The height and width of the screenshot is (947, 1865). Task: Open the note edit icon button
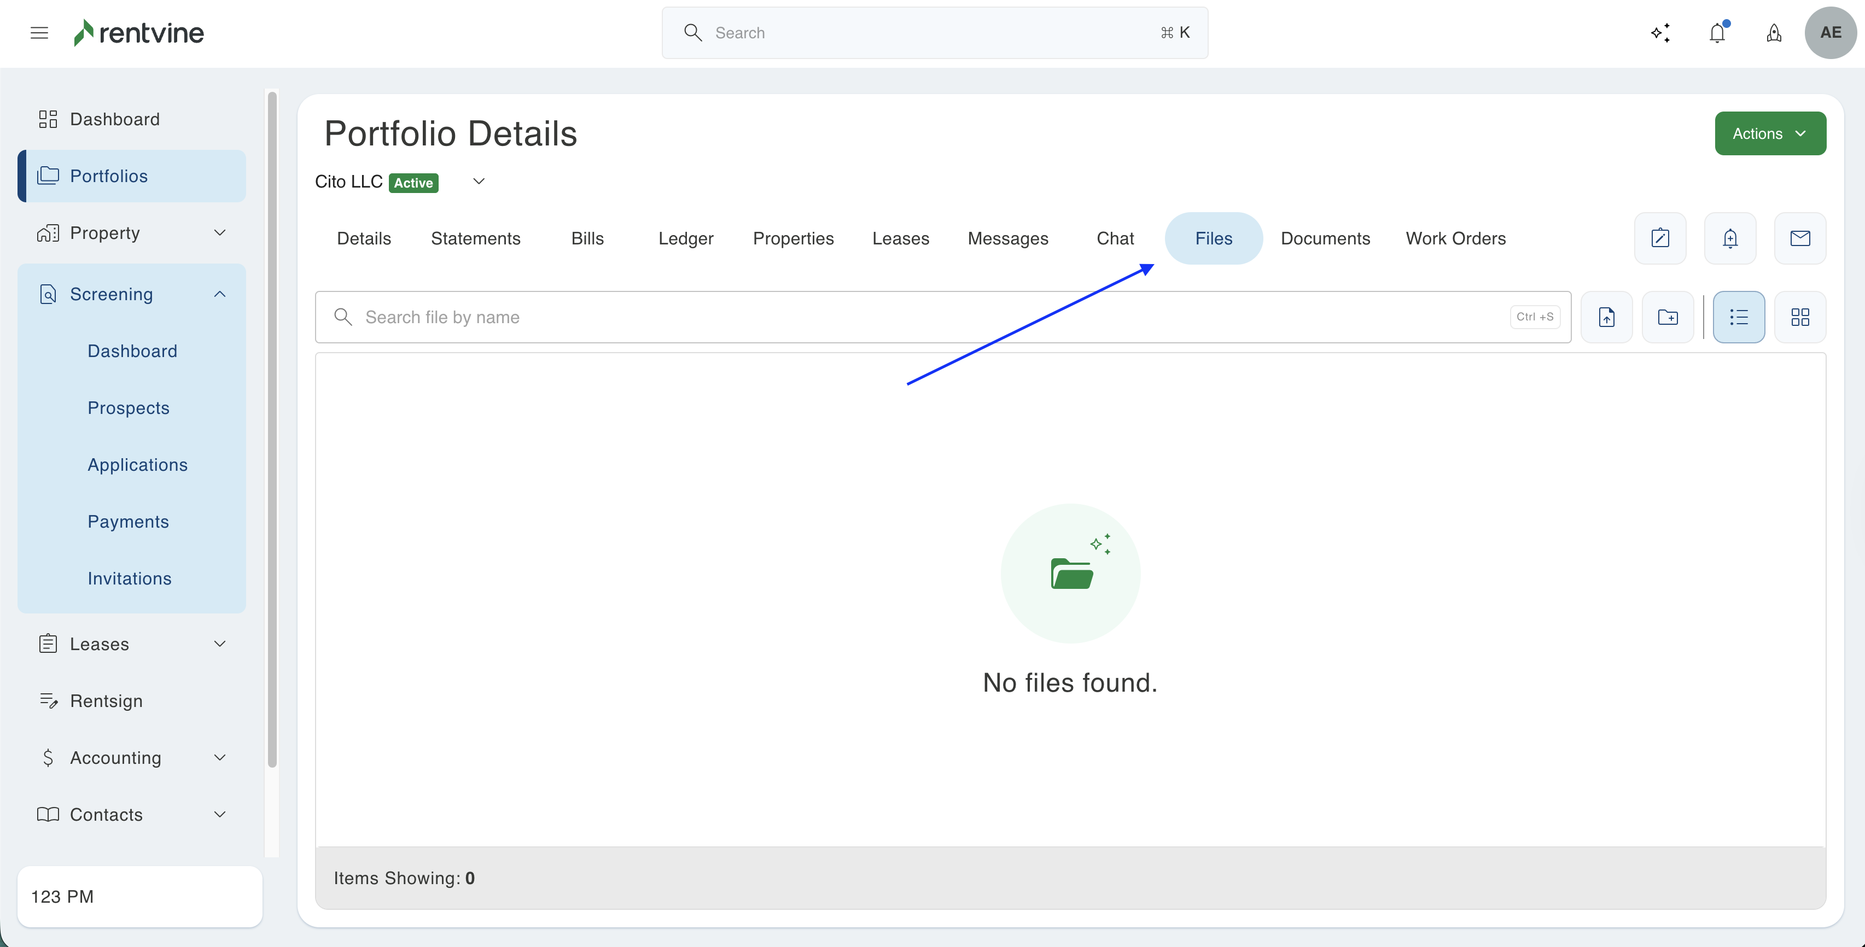[1659, 238]
